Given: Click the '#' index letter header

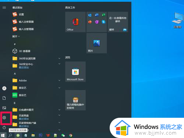Looking at the screenshot, I should point(15,44).
